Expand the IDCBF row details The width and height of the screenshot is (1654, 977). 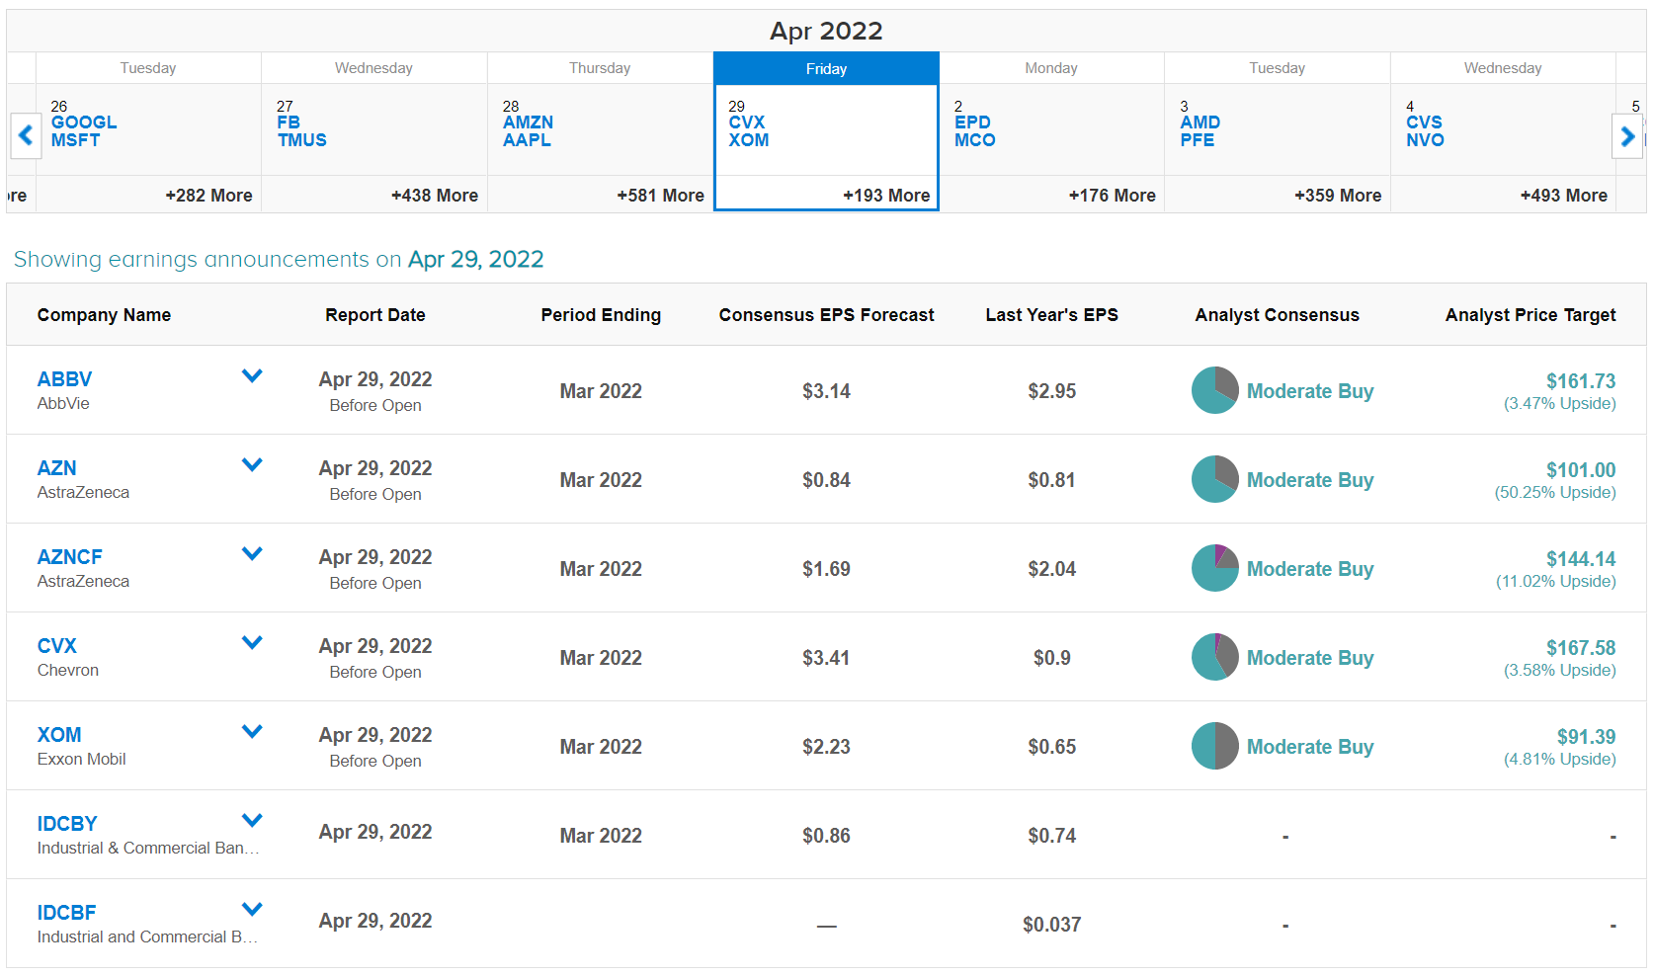click(252, 909)
